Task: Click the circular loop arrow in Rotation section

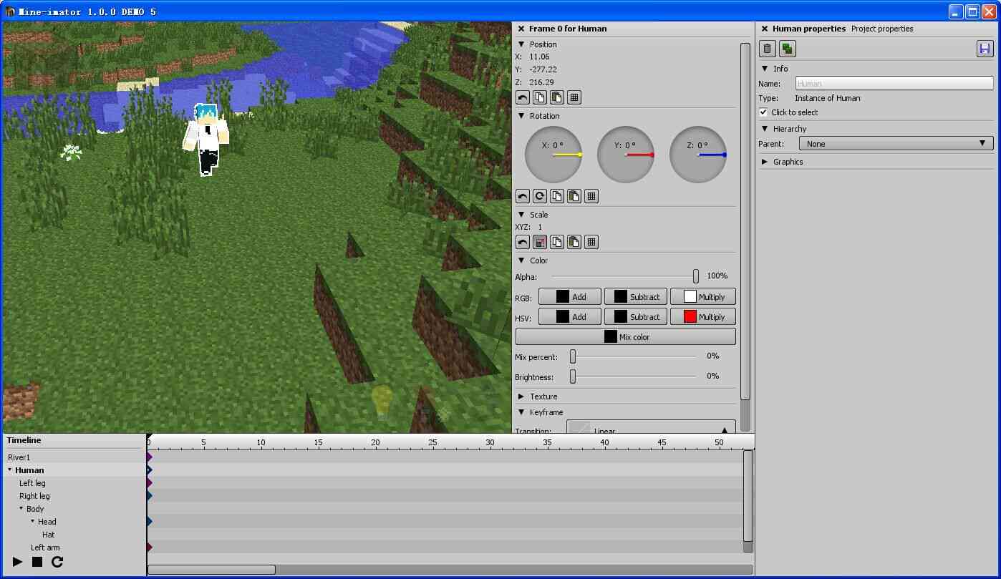Action: (x=540, y=196)
